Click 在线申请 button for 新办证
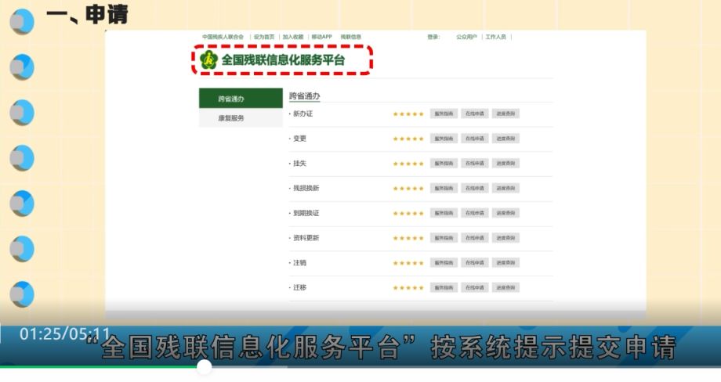The height and width of the screenshot is (382, 721). tap(475, 114)
